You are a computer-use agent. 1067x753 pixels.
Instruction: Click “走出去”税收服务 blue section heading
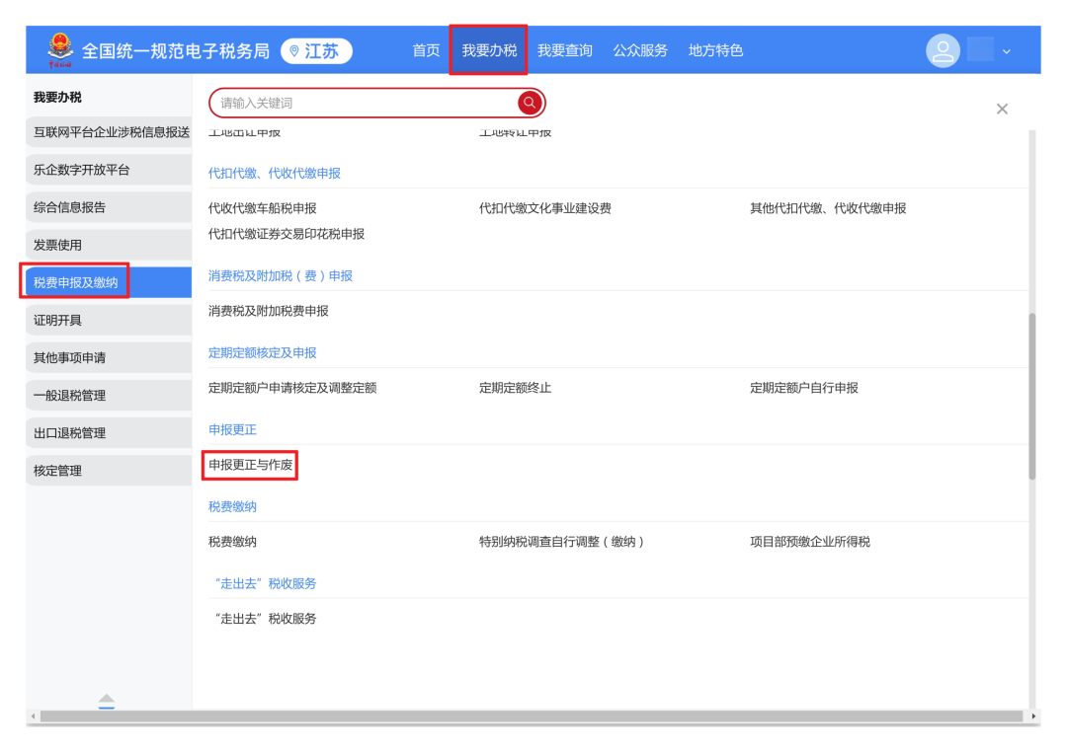tap(266, 583)
